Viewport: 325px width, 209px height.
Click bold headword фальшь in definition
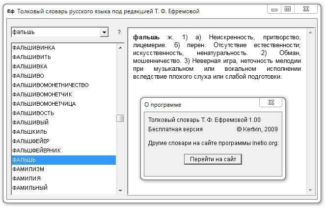(146, 37)
